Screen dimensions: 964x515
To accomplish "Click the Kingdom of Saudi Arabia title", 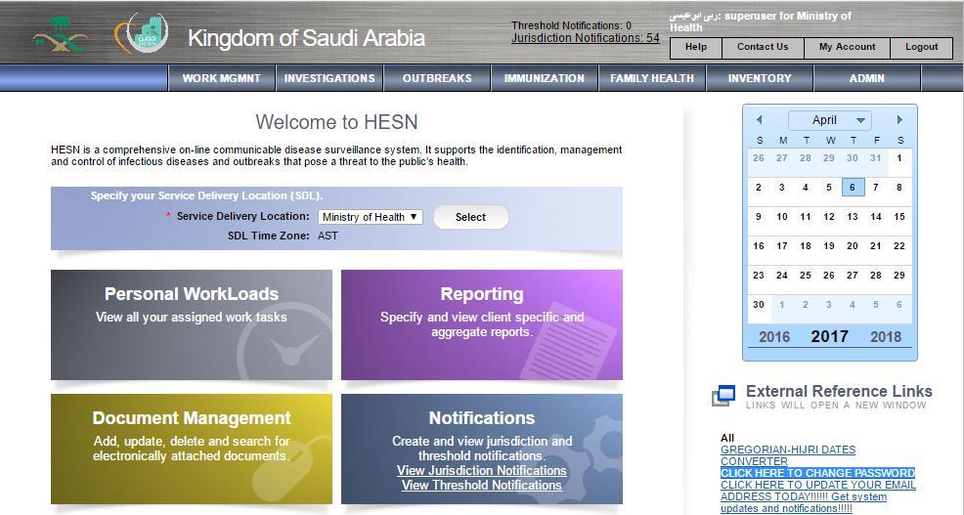I will [x=306, y=38].
